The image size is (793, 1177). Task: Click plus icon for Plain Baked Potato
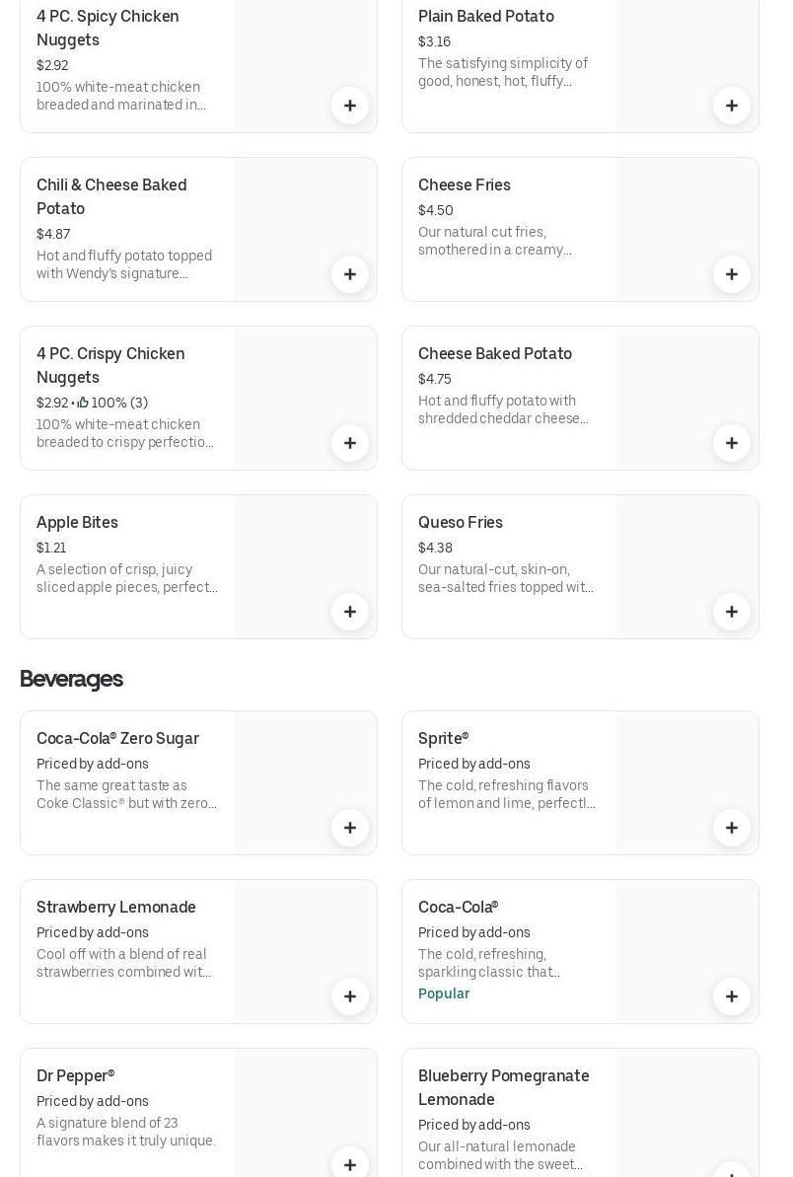(x=732, y=106)
